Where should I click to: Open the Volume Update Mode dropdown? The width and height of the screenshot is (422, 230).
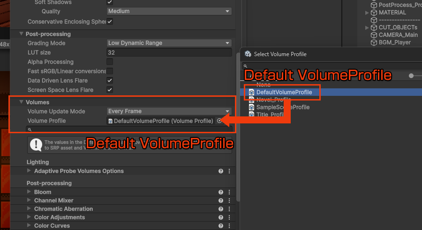pos(169,111)
